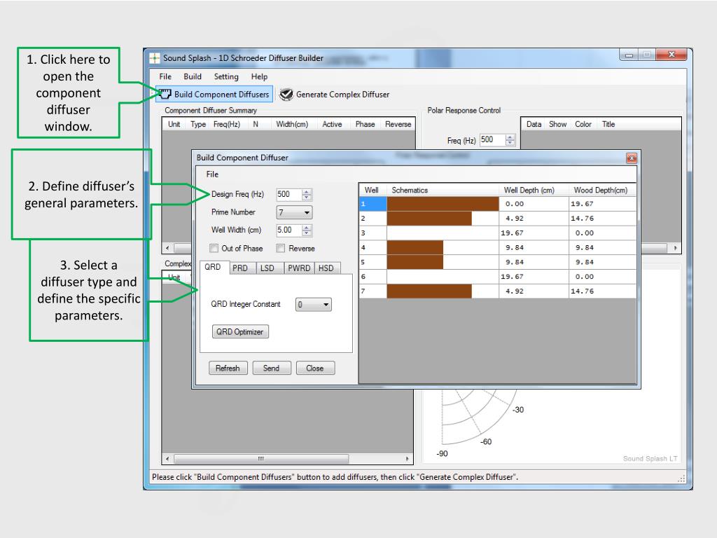This screenshot has width=717, height=538.
Task: Select well row 3 in the table
Action: [x=498, y=233]
